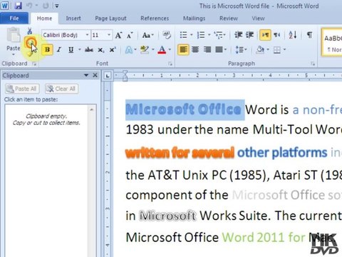Click the Increase Indent icon
342x257 pixels.
(249, 35)
